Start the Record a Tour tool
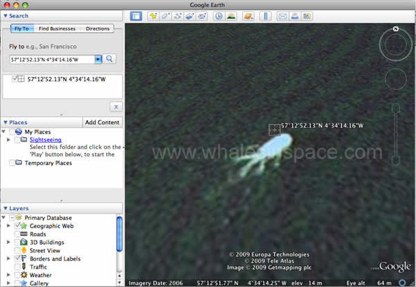Screen dimensions: 416x287 pos(202,16)
